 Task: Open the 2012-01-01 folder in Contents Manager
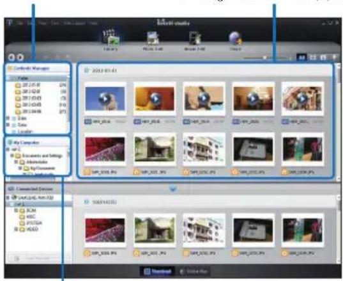31,85
